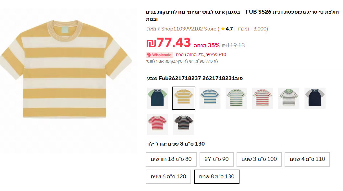Pick the red shirt with white stripes

[x=157, y=125]
